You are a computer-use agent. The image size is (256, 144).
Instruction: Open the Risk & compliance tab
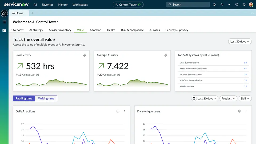[132, 30]
